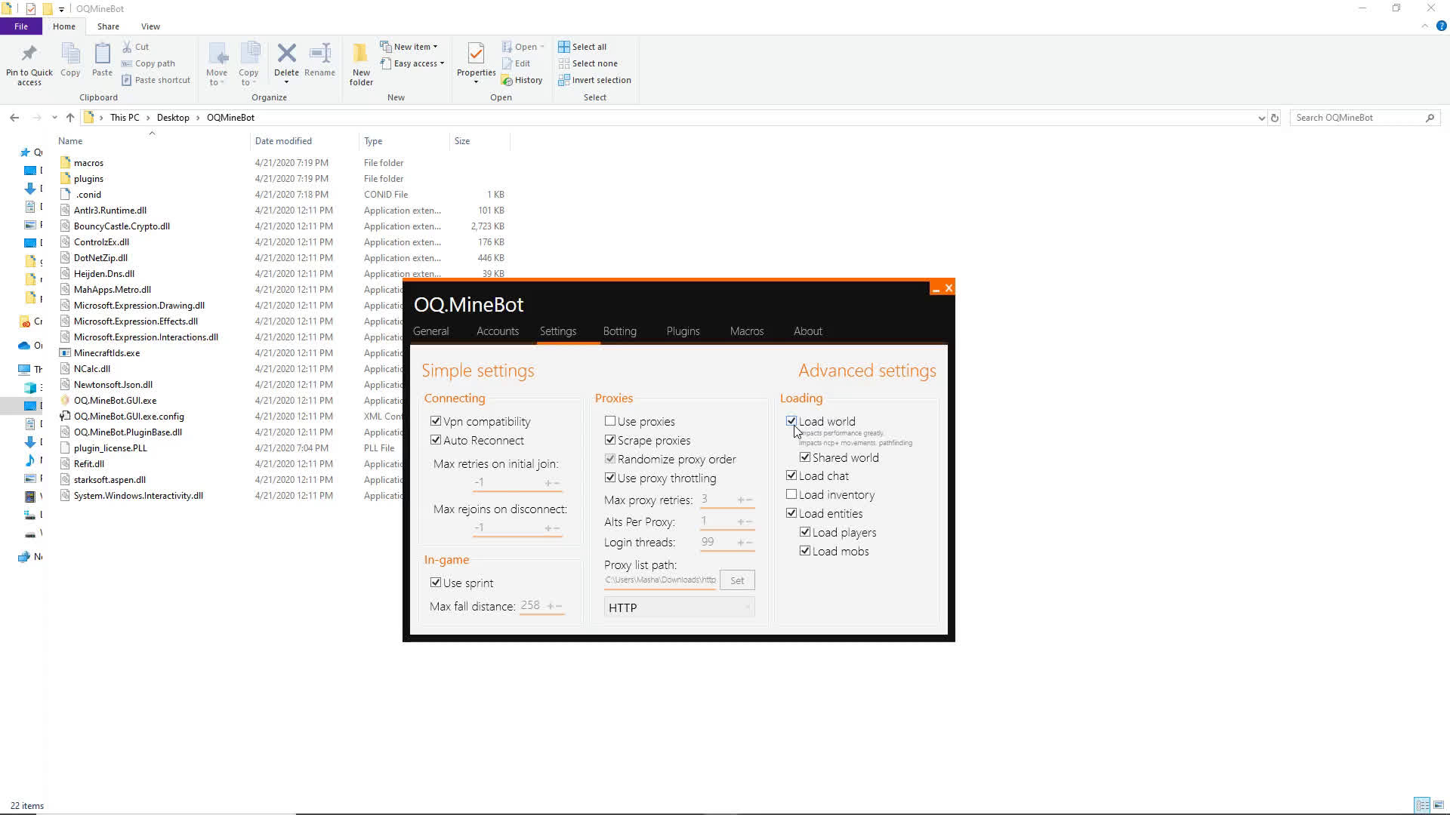Enable Load inventory checkbox
Image resolution: width=1450 pixels, height=815 pixels.
791,494
